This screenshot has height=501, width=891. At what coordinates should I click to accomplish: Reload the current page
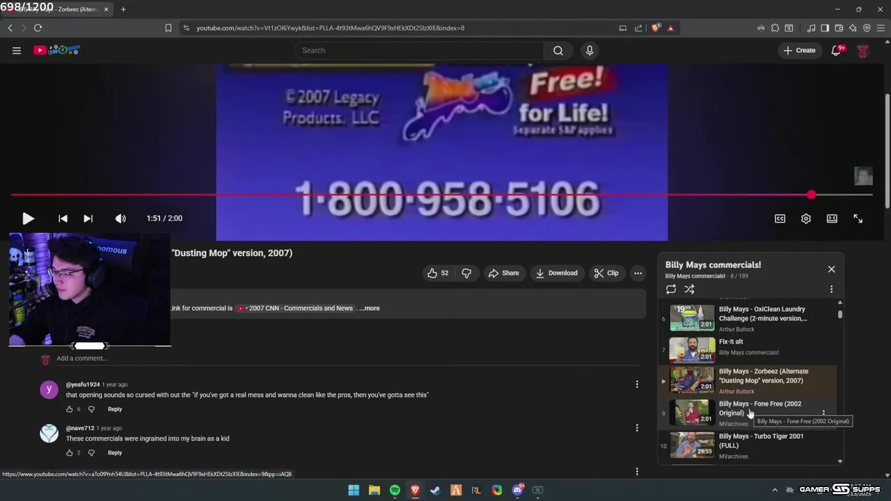tap(38, 28)
